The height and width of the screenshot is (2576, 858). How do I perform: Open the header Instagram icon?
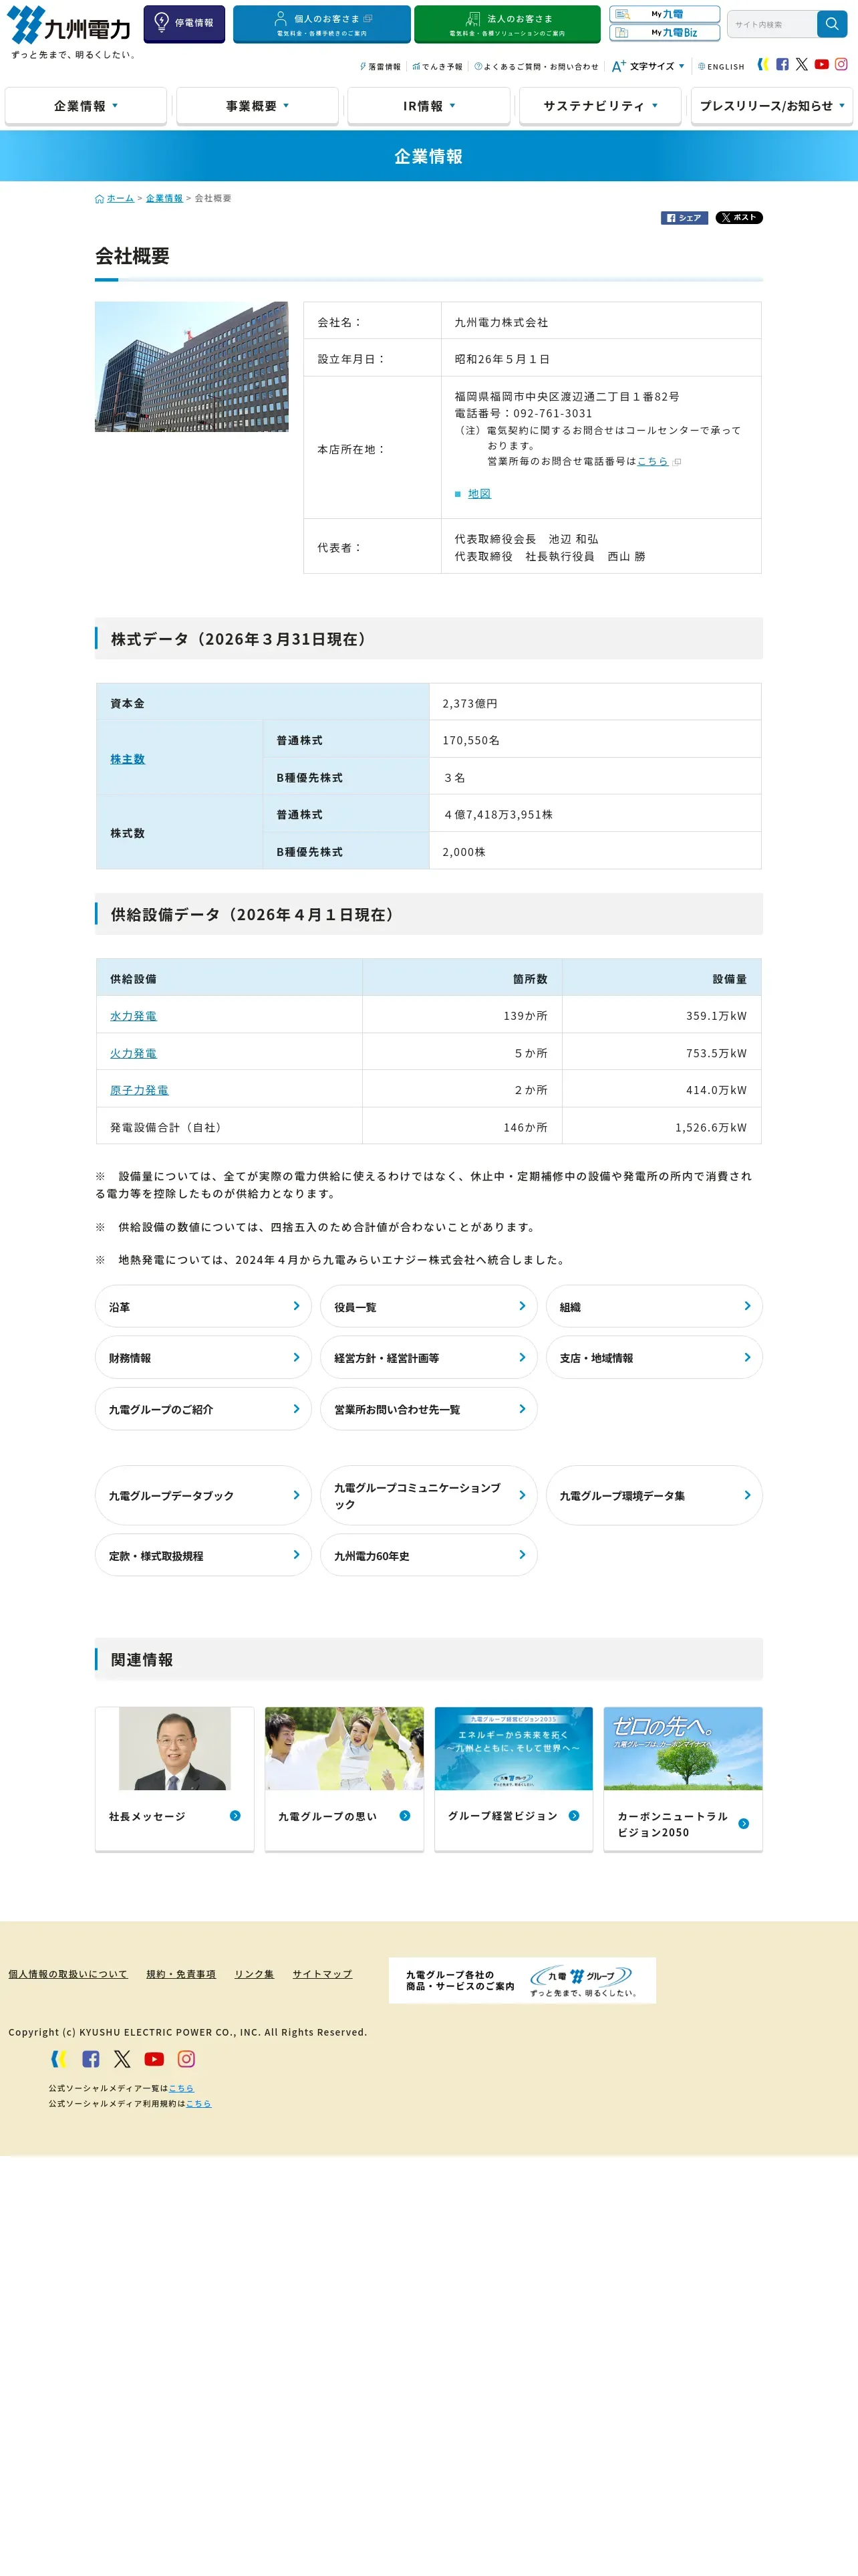click(x=841, y=64)
